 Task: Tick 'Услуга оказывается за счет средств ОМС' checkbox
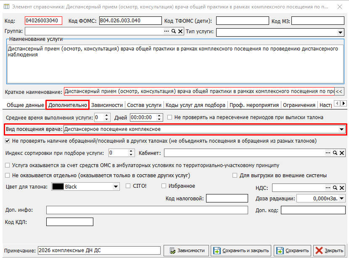(x=8, y=165)
